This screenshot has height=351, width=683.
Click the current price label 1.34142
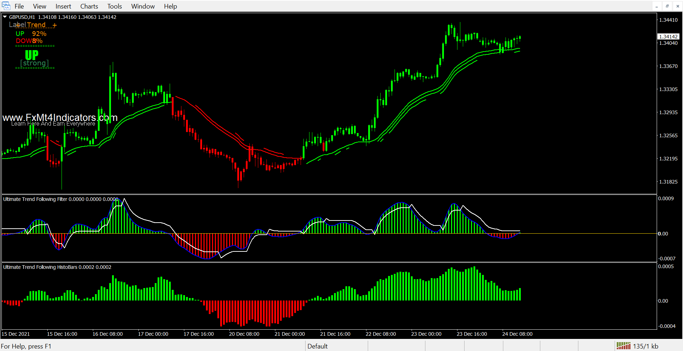[668, 37]
